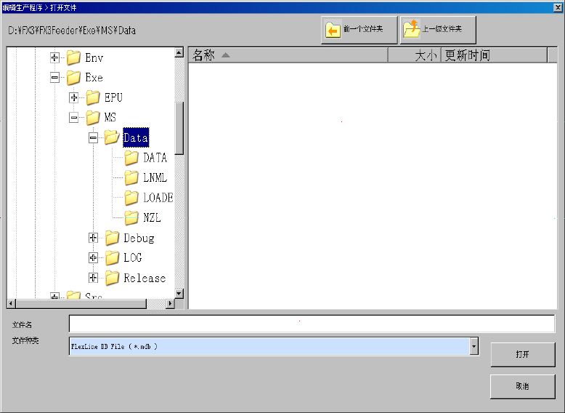Go to previous folder (前一个文件夹)
The width and height of the screenshot is (565, 413).
[359, 30]
